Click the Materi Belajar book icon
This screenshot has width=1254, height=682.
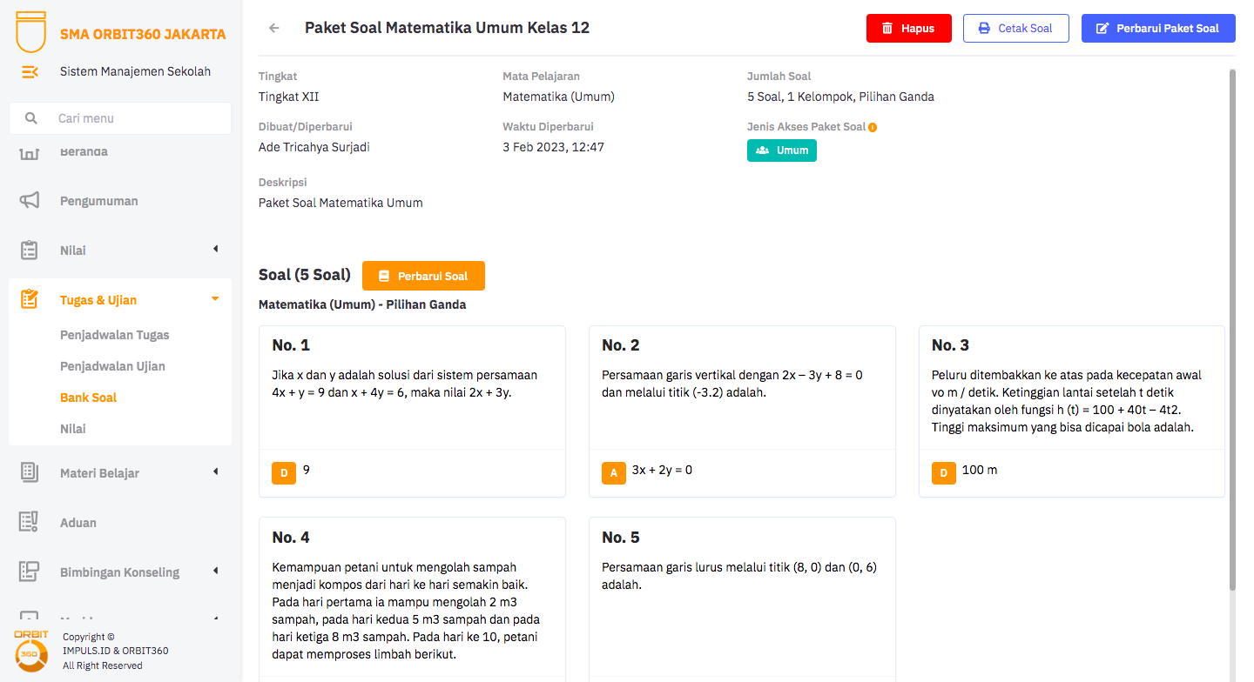click(x=30, y=473)
